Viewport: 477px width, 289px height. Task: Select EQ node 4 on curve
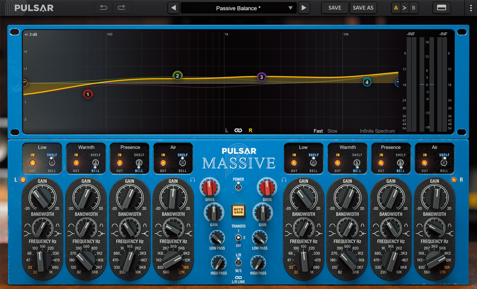tap(367, 82)
